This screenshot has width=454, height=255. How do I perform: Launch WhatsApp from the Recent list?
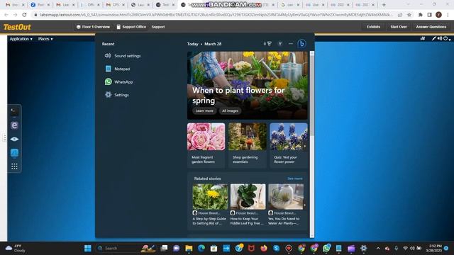[x=119, y=82]
